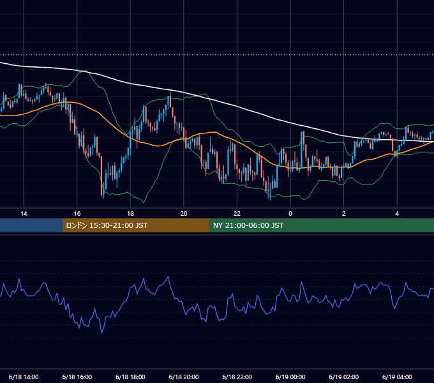The width and height of the screenshot is (434, 383).
Task: Click the 6/18 20:00 time label
Action: point(184,377)
